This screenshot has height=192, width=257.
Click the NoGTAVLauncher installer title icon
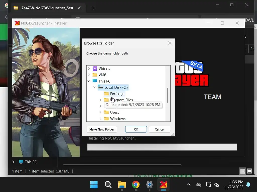point(17,23)
